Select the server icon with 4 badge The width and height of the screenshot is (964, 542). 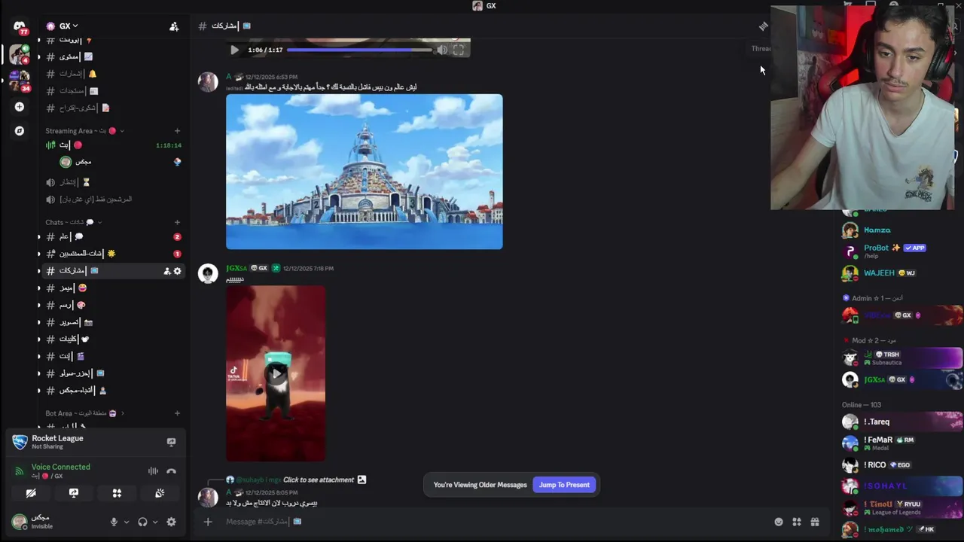pyautogui.click(x=20, y=54)
